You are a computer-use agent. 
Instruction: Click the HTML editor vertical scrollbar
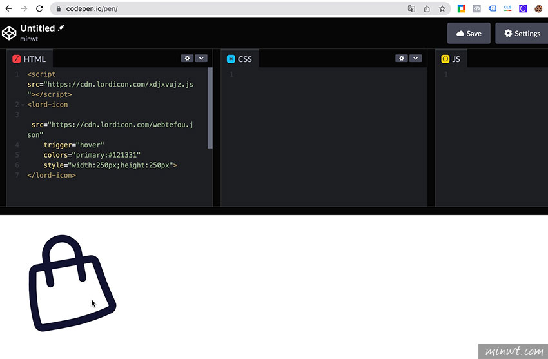point(210,108)
